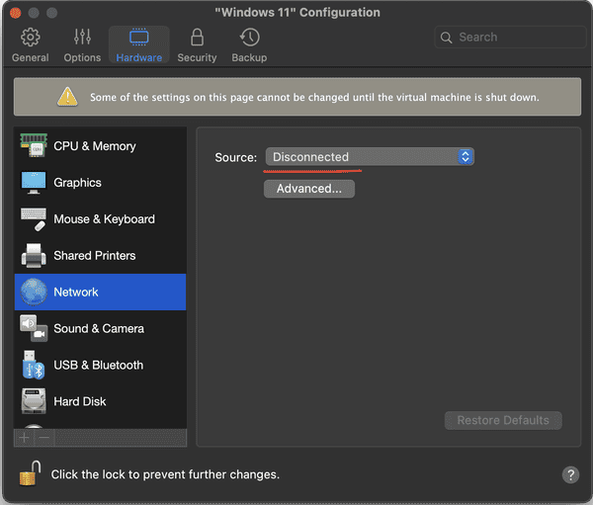Open the Backup tab icon

(249, 45)
